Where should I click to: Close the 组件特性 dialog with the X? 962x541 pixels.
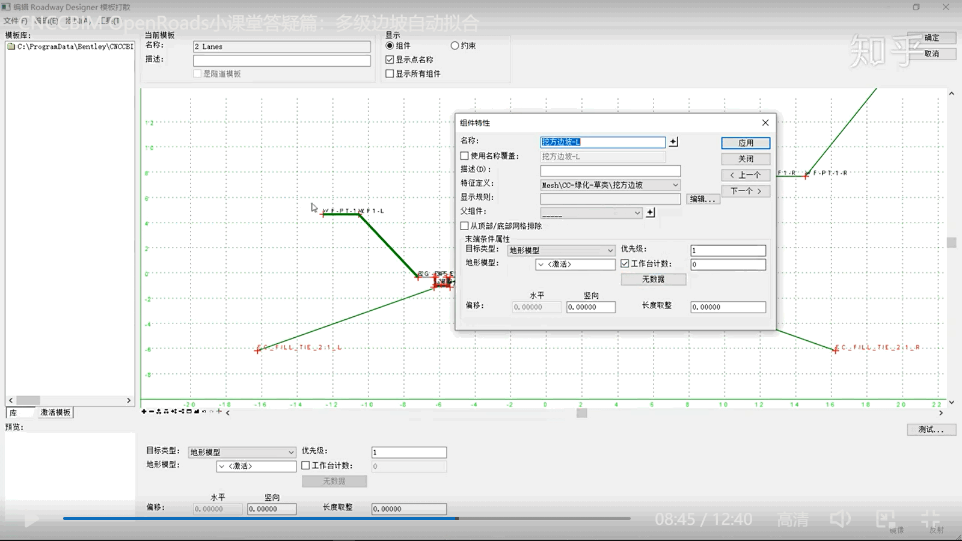[x=765, y=123]
